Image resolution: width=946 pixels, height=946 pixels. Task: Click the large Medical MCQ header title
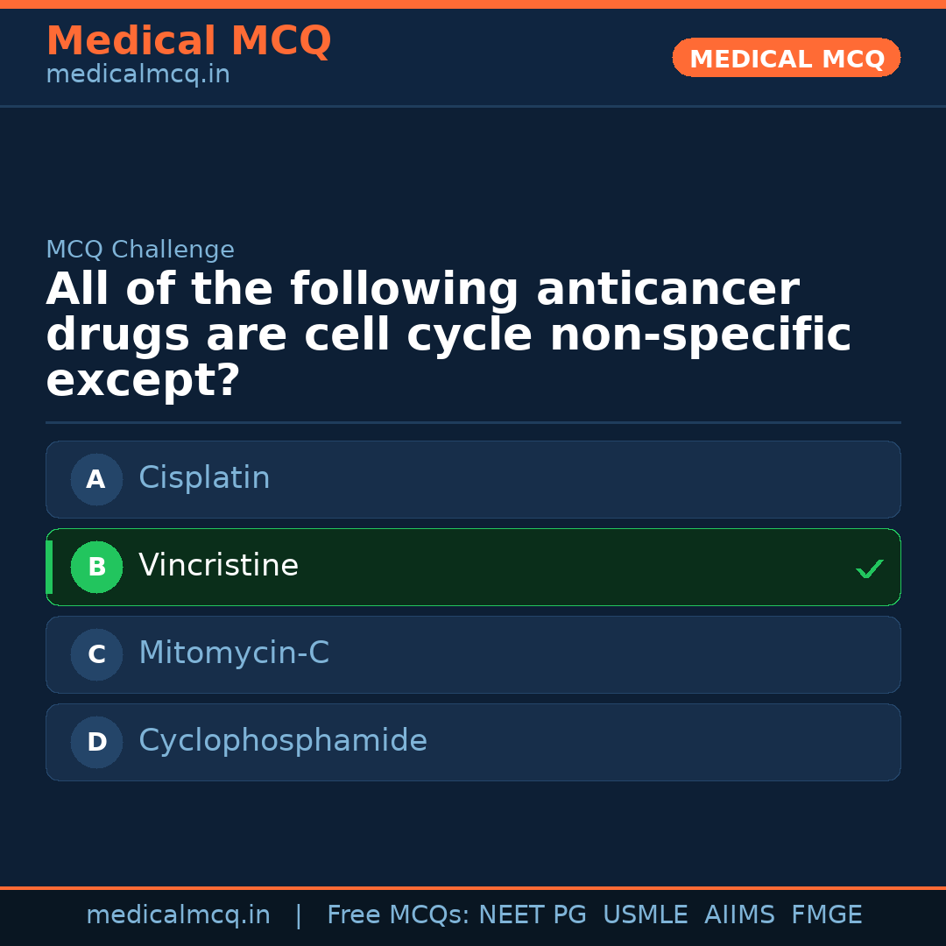click(x=188, y=41)
